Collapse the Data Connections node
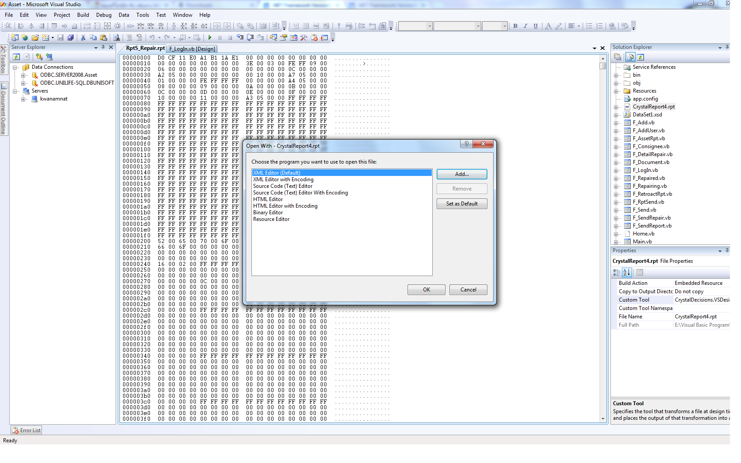Screen dimensions: 741x463 point(15,67)
